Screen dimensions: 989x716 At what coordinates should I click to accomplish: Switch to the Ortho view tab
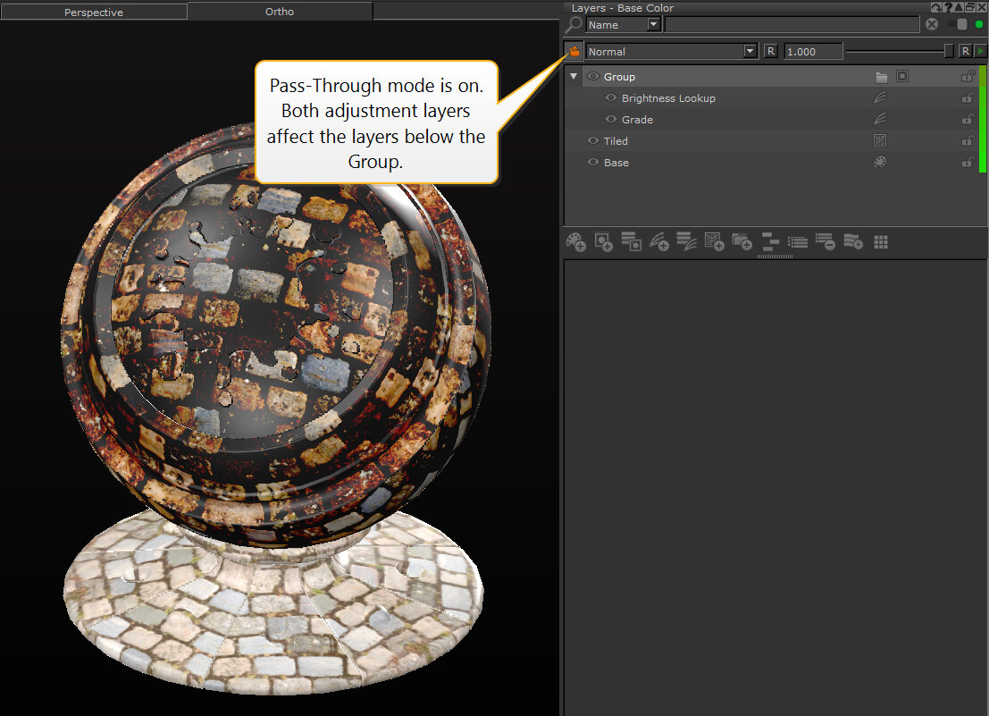(x=280, y=12)
